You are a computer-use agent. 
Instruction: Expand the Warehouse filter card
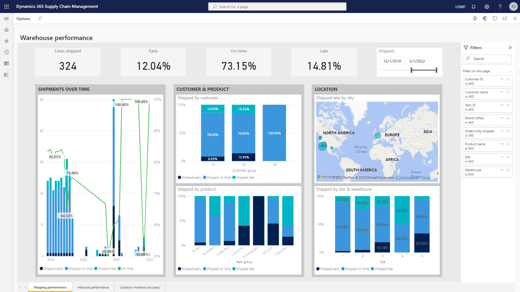tap(501, 170)
